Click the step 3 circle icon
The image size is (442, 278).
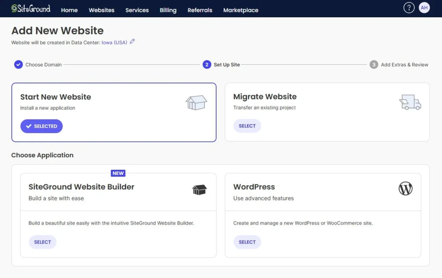point(374,64)
